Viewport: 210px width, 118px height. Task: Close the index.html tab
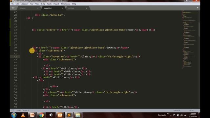(x=62, y=8)
